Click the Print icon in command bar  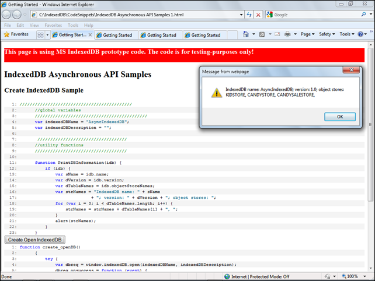pos(287,35)
